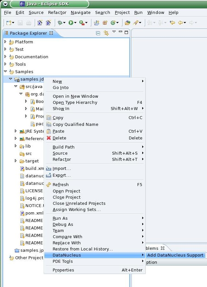The width and height of the screenshot is (207, 287).
Task: Choose Import... in context menu
Action: pos(95,168)
